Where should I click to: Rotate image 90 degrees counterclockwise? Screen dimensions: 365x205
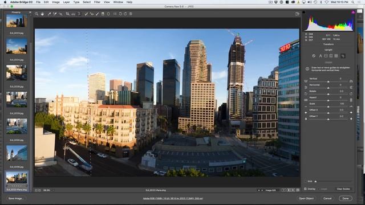(x=120, y=14)
